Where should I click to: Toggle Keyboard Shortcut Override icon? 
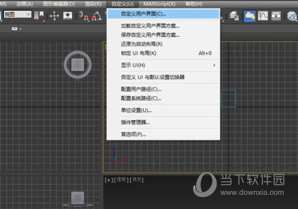[x=68, y=16]
